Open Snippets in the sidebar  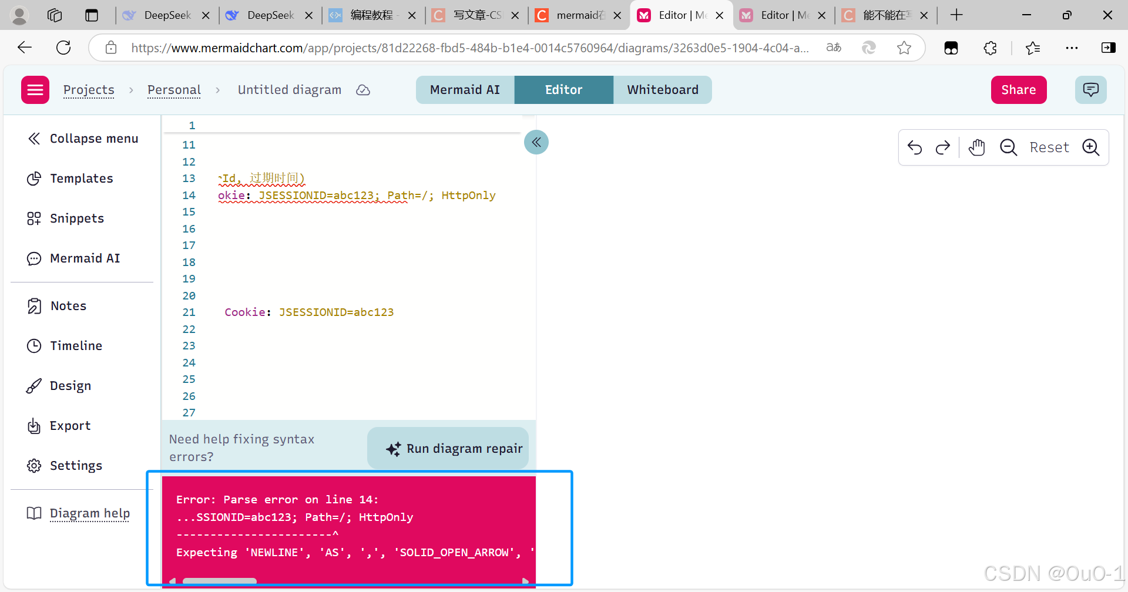[x=66, y=218]
